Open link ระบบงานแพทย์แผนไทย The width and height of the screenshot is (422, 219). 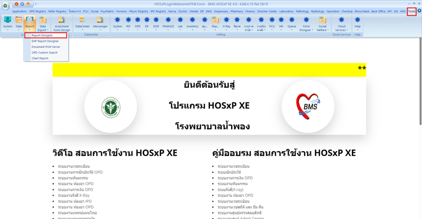click(77, 213)
